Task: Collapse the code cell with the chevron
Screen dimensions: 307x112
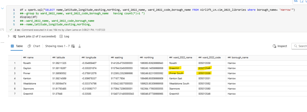Action: point(2,8)
